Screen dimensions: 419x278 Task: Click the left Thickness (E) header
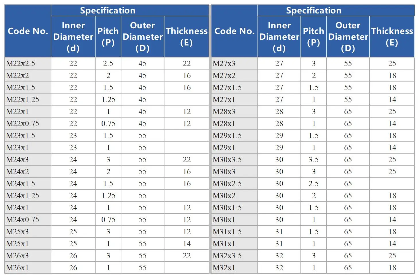pyautogui.click(x=187, y=37)
